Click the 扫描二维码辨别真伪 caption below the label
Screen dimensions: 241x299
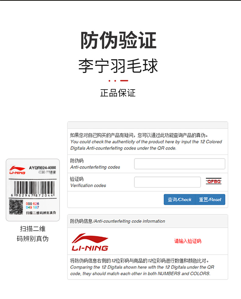[33, 233]
